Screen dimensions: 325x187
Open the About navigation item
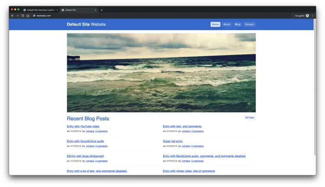click(x=227, y=24)
